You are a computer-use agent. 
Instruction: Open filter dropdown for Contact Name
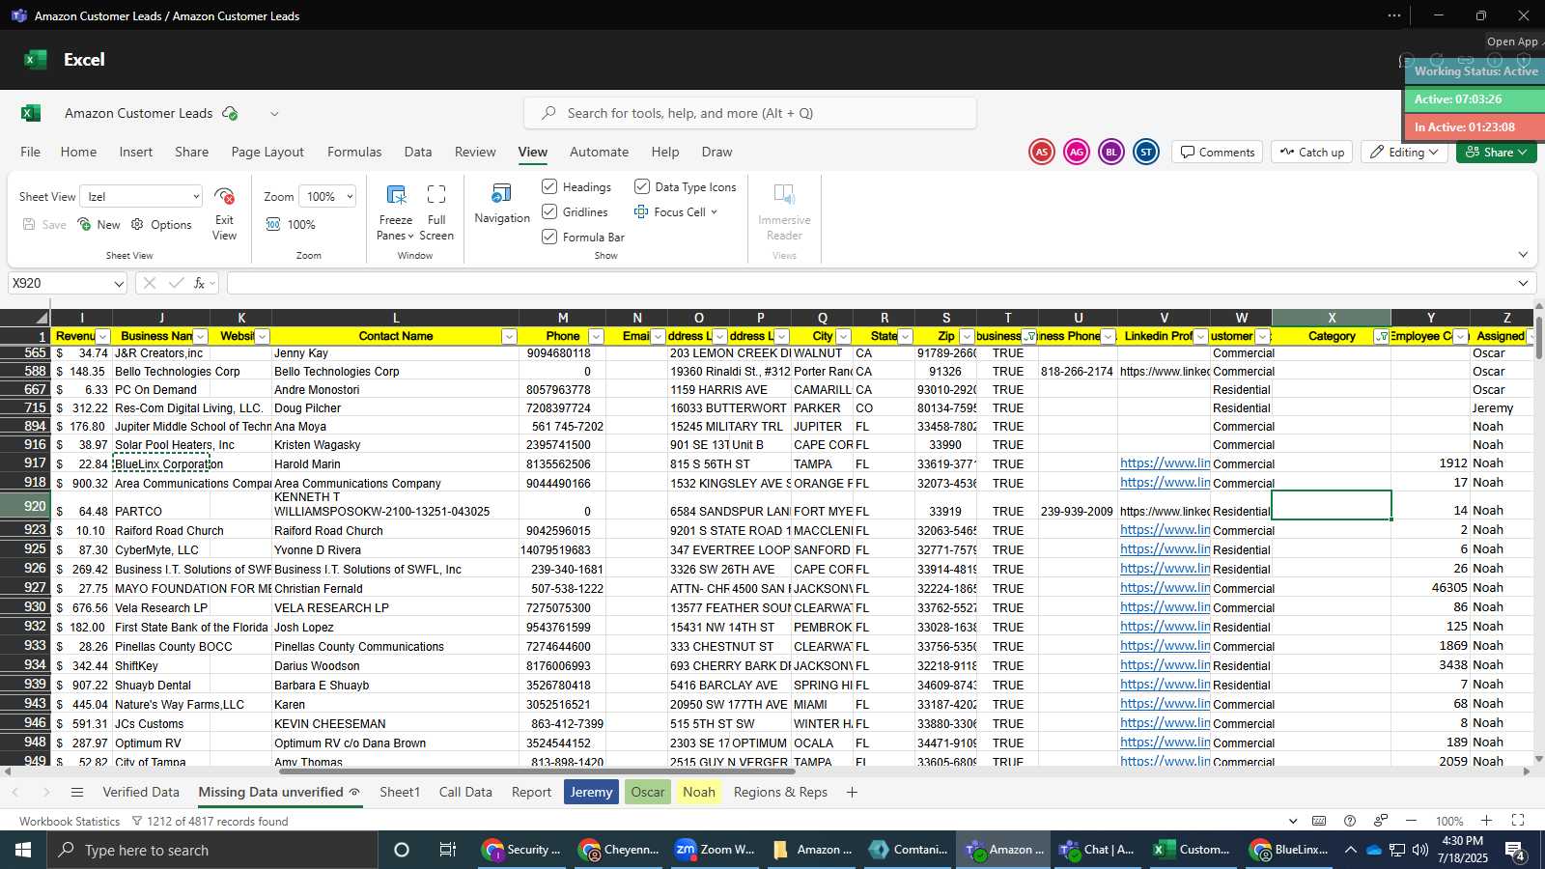[x=509, y=337]
